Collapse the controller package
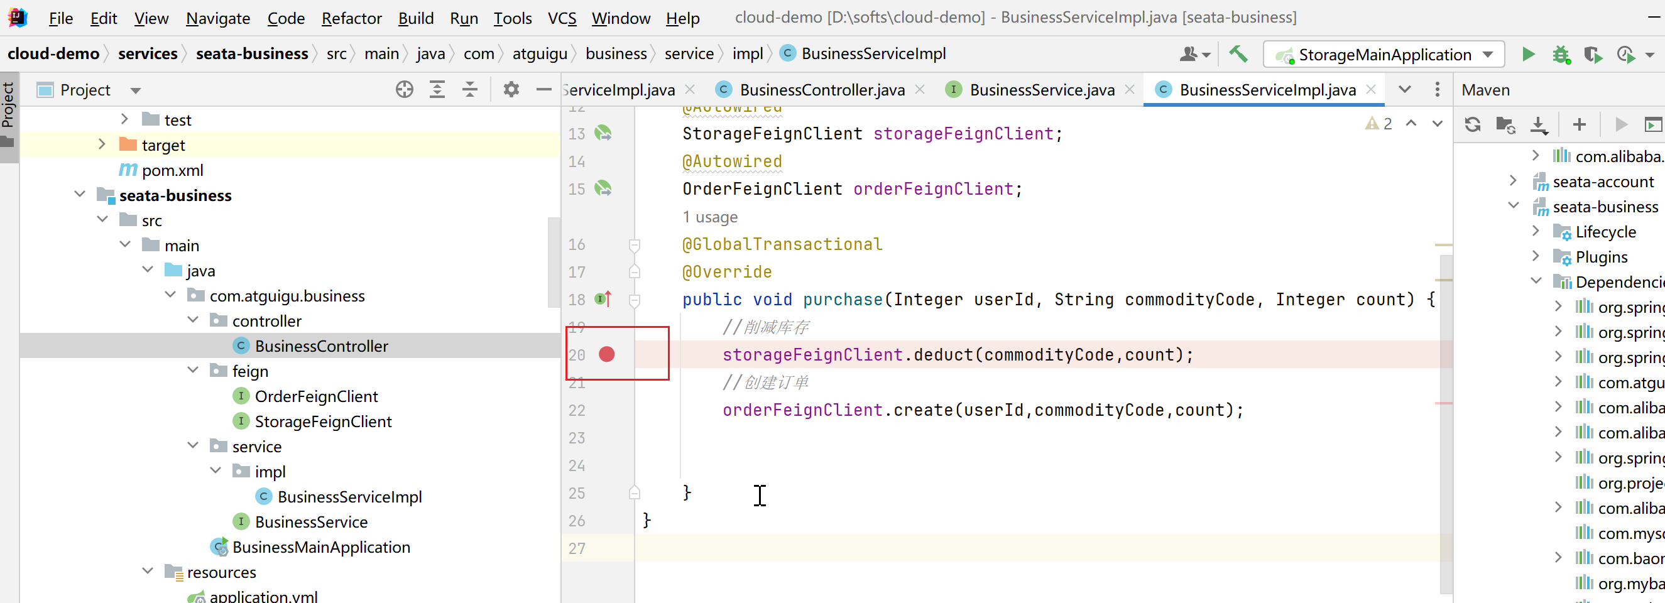Image resolution: width=1665 pixels, height=603 pixels. click(194, 320)
